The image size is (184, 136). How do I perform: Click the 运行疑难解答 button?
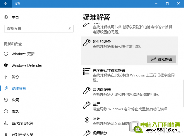coord(161,59)
